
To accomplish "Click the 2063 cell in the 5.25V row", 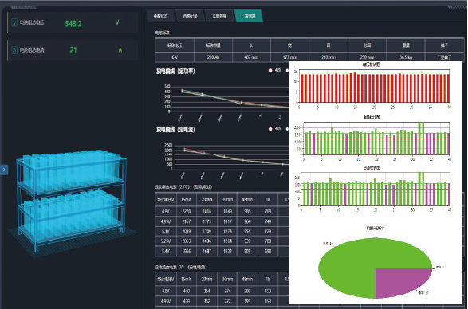I will pyautogui.click(x=187, y=241).
